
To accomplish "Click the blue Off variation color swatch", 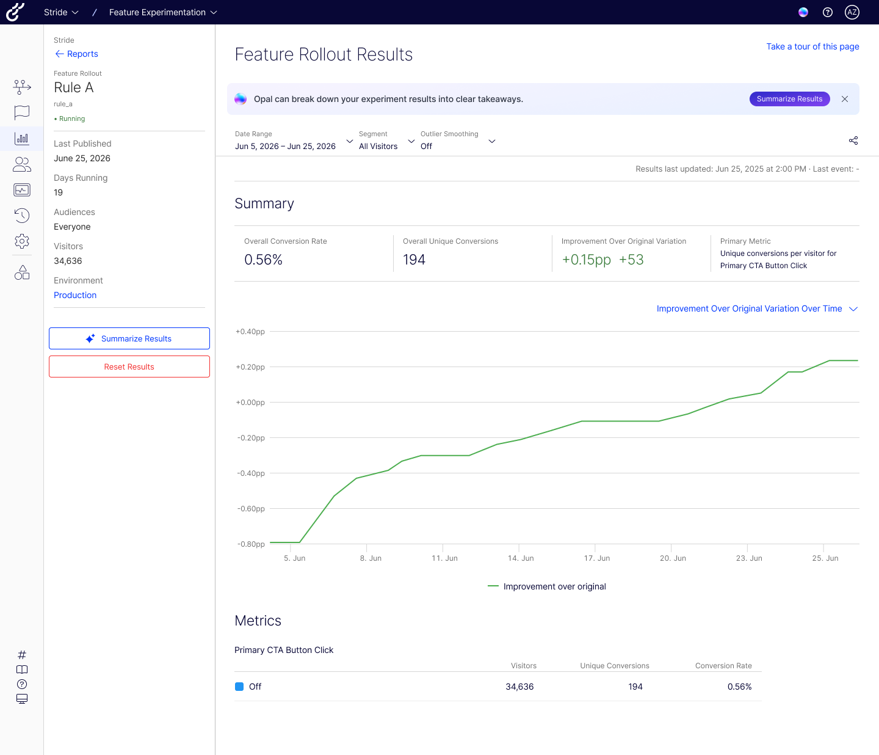I will click(239, 687).
